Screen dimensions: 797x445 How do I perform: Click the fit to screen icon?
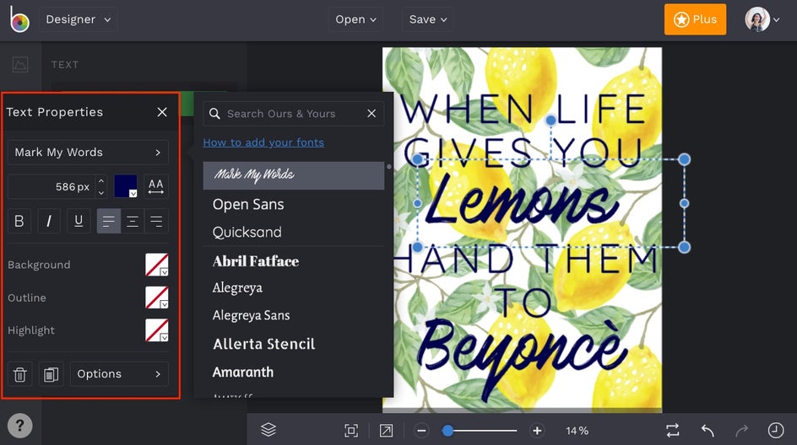pos(351,431)
